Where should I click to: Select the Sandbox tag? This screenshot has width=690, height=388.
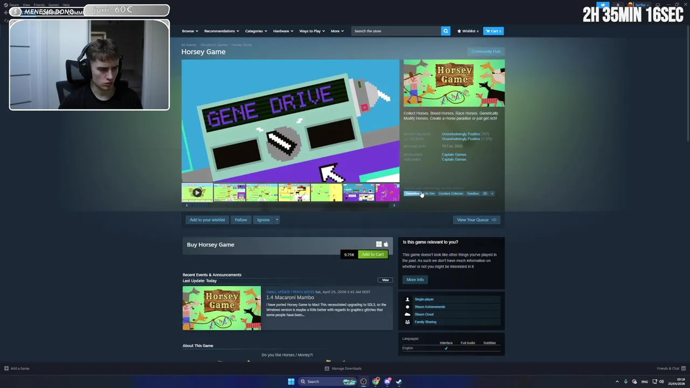click(x=473, y=193)
